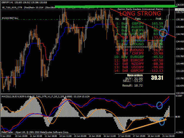This screenshot has height=138, width=184.
Task: Click the SELL: -13.27 summary line
Action: click(133, 81)
